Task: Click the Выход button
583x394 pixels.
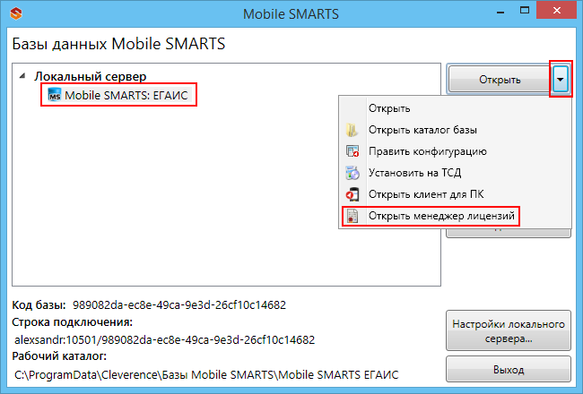Action: (509, 370)
